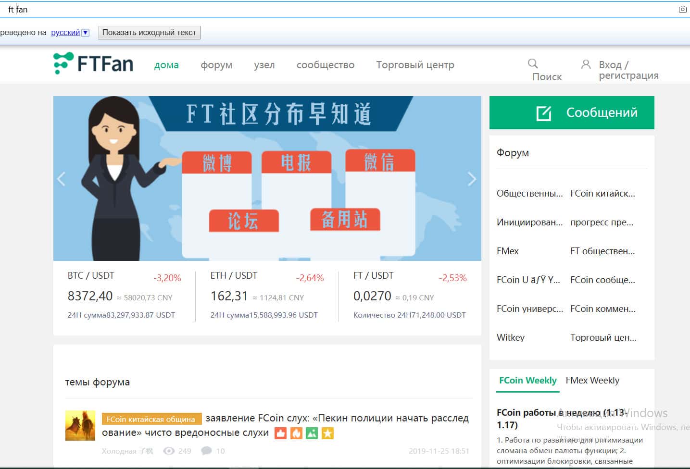Click the Witkey forum link
This screenshot has width=690, height=469.
511,337
